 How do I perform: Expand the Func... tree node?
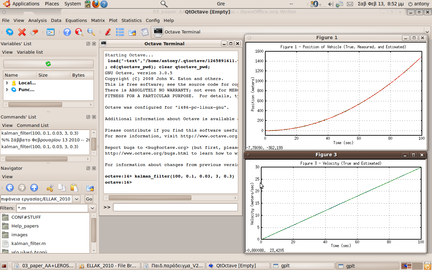click(x=7, y=89)
